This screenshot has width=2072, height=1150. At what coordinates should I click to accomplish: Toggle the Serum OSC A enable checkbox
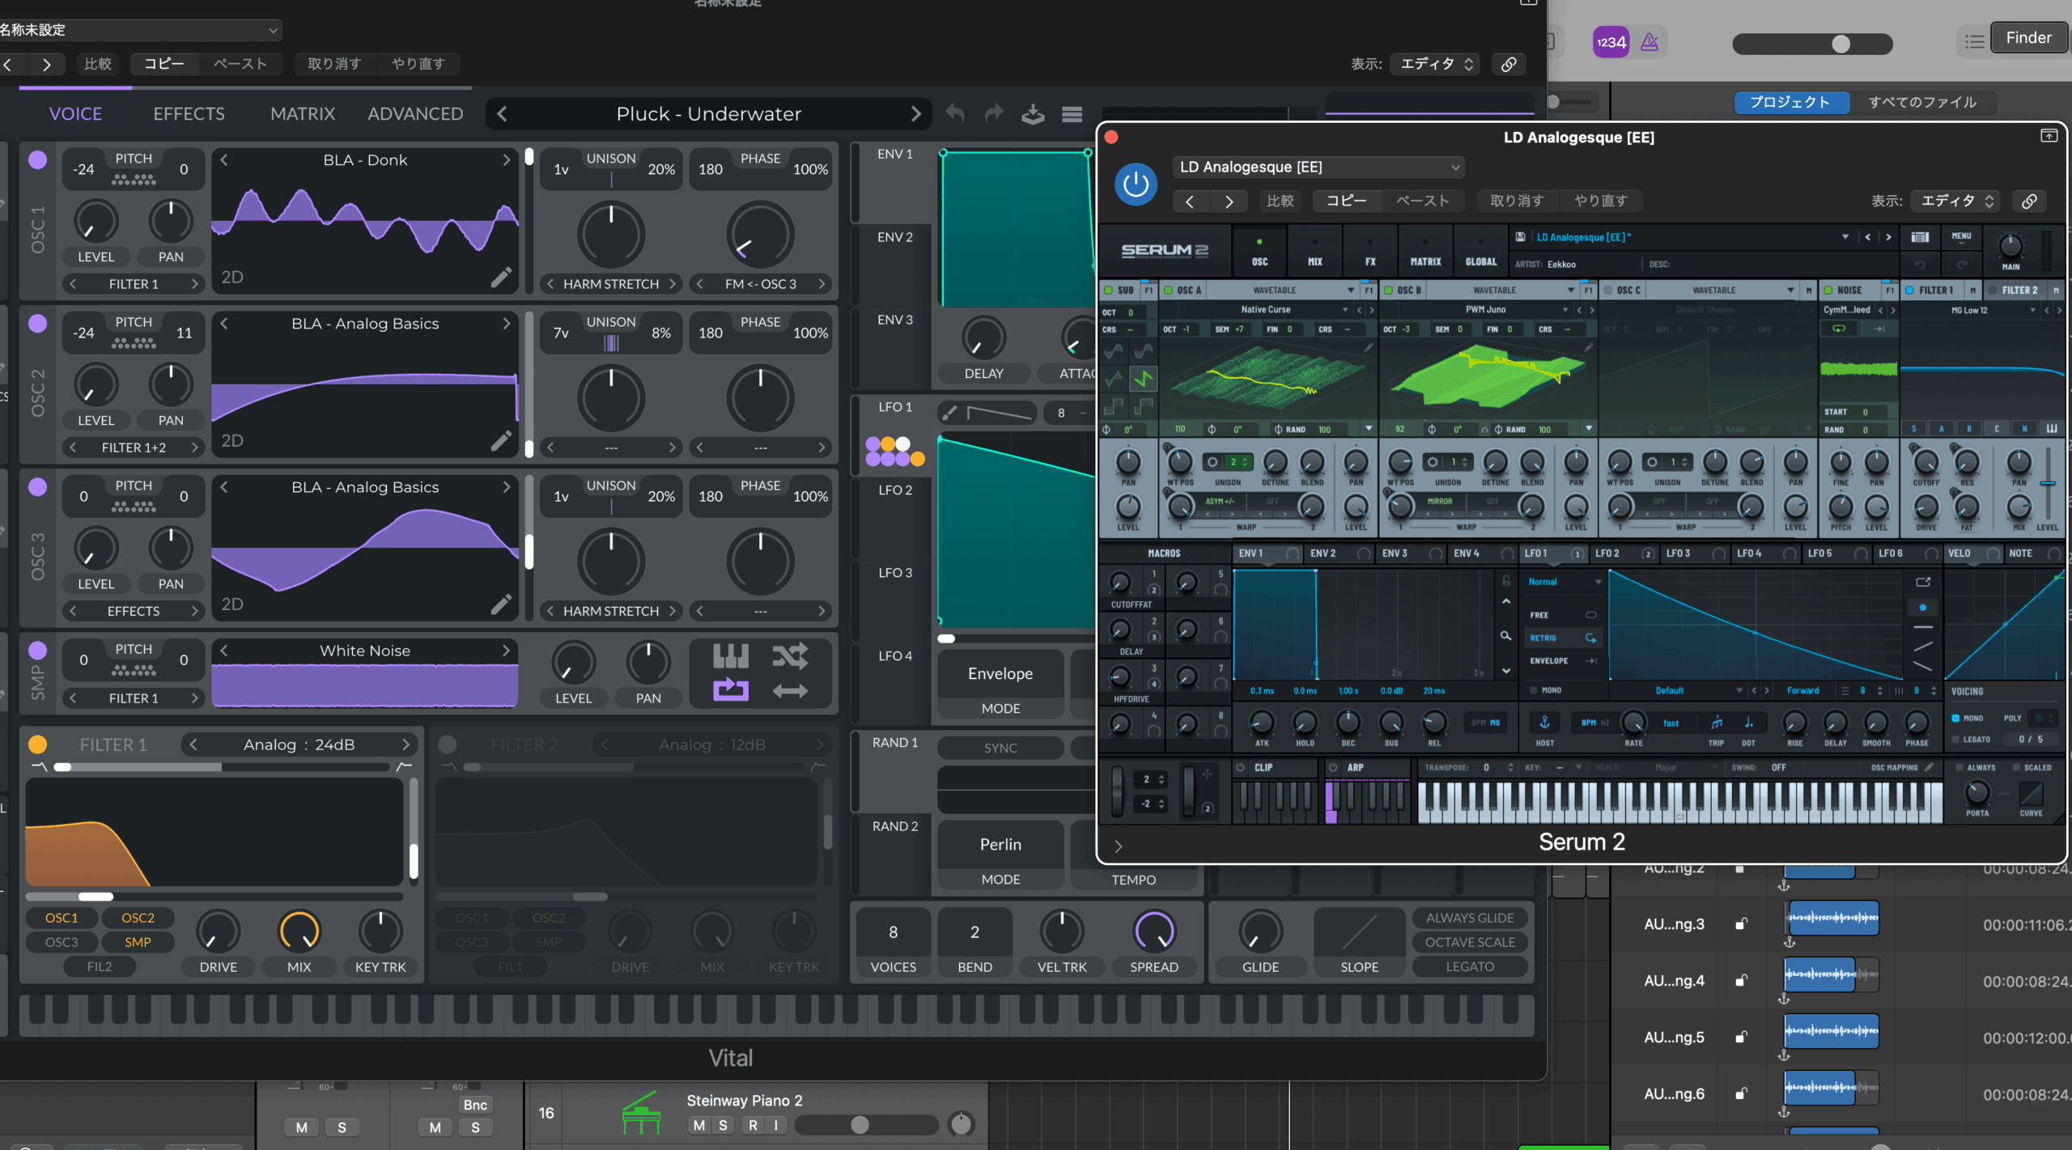[1168, 290]
